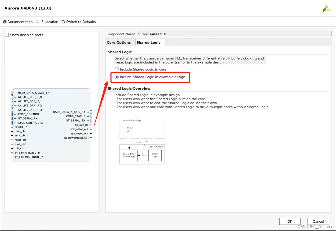Expand the CORE_STATUS interface

pyautogui.click(x=88, y=116)
